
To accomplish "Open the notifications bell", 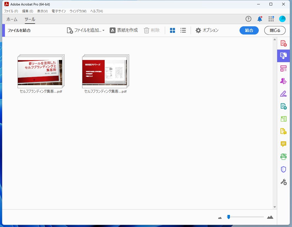I will point(259,19).
